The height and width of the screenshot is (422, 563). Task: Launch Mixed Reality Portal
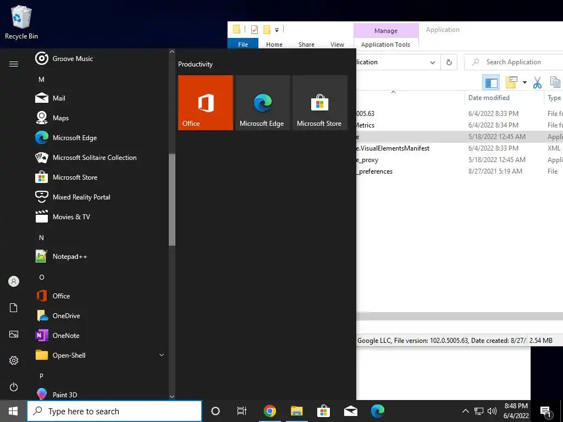point(101,197)
